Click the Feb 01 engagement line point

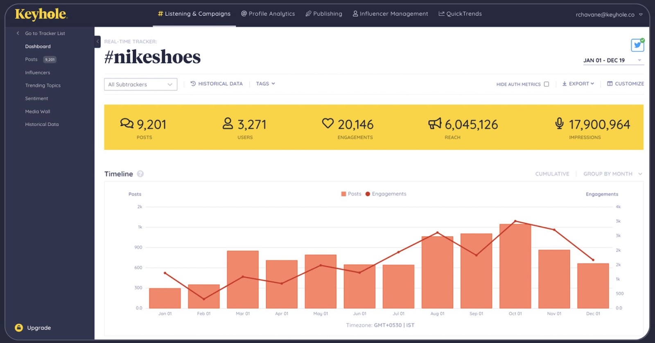click(x=204, y=299)
